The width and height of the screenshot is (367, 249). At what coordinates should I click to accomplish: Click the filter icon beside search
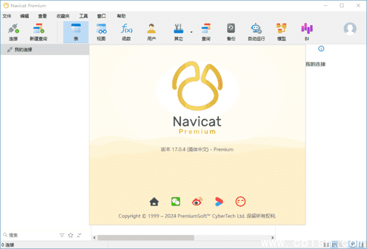click(x=62, y=235)
